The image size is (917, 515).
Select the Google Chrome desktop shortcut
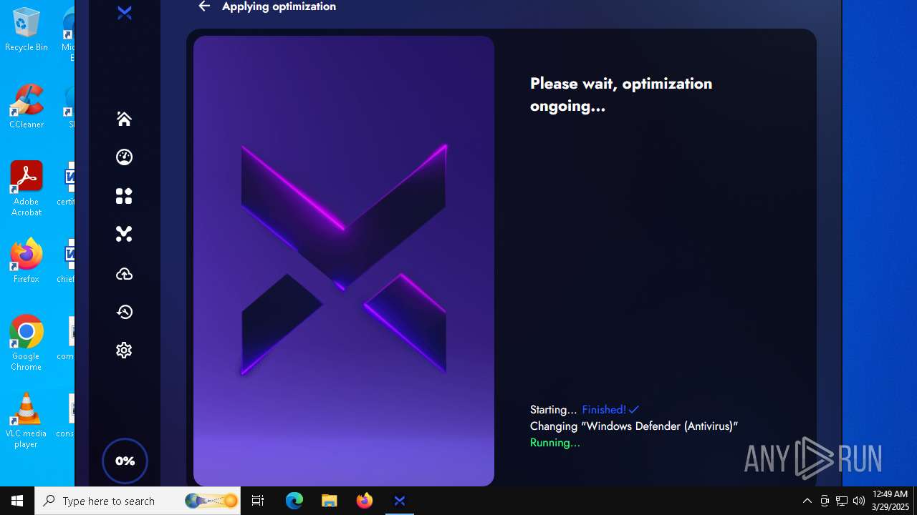click(27, 343)
